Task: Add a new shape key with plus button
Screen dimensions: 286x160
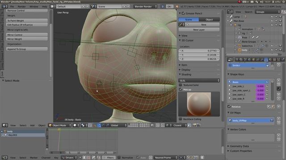Action: (278, 80)
